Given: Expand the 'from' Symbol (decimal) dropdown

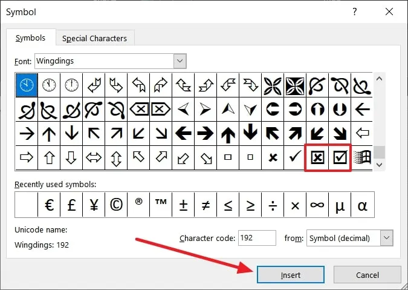Looking at the screenshot, I should [387, 238].
